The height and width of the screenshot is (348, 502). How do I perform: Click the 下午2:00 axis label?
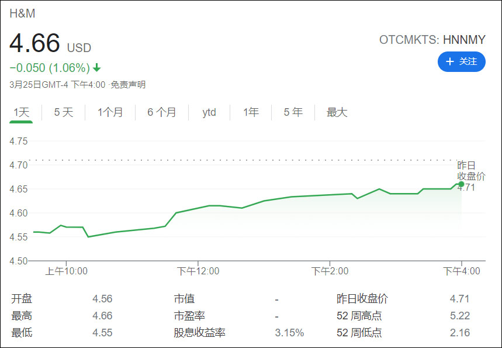330,271
